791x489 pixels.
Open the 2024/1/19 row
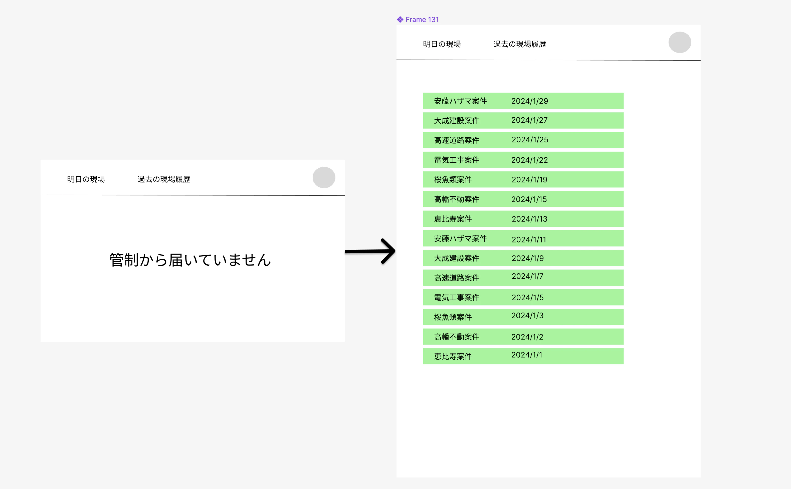(523, 179)
